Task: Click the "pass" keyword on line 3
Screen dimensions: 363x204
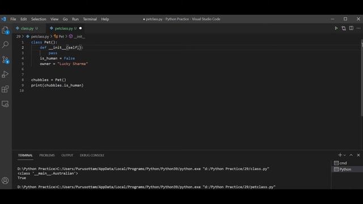Action: coord(53,53)
